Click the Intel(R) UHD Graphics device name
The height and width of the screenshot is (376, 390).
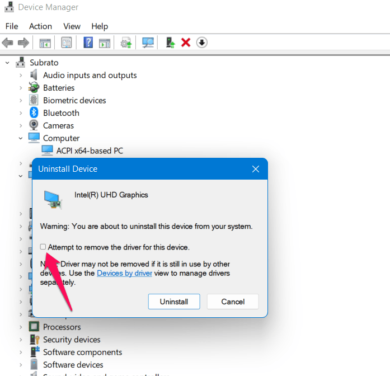pos(111,195)
